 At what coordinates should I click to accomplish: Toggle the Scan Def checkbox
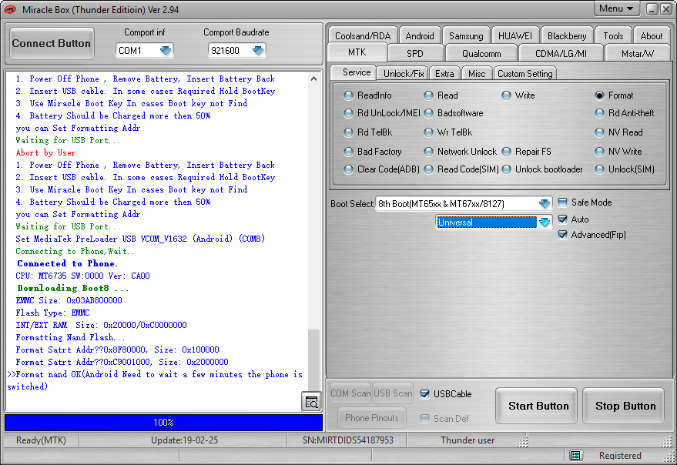(425, 418)
